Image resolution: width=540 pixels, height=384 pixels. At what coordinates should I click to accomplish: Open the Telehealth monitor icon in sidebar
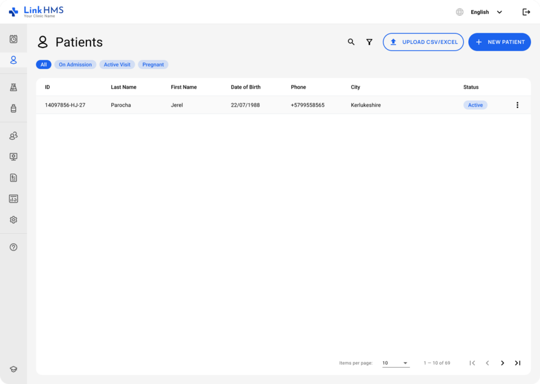(x=13, y=156)
